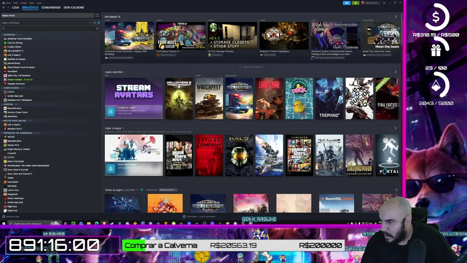467x263 pixels.
Task: Open the Wreckfest cover in recent games
Action: [x=209, y=98]
